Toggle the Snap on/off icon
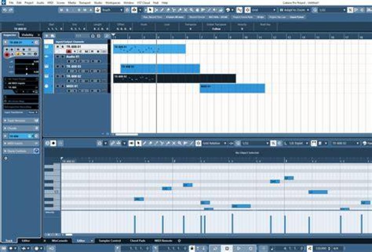 point(247,10)
